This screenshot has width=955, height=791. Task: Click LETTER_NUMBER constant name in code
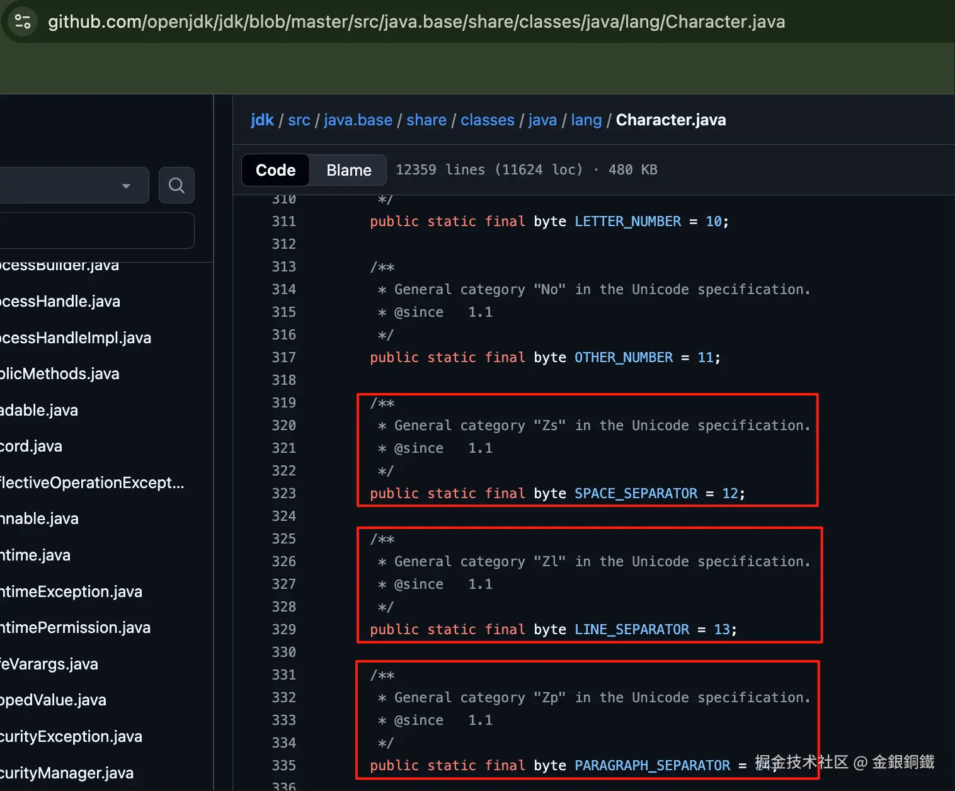(627, 221)
